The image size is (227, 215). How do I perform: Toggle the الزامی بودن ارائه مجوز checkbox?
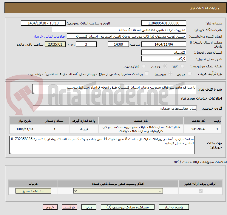pos(200,191)
